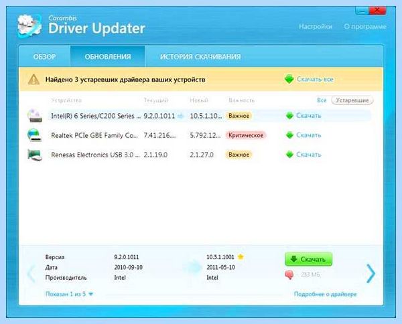Image resolution: width=402 pixels, height=324 pixels.
Task: Click the Intel 6 Series device icon
Action: pos(35,116)
